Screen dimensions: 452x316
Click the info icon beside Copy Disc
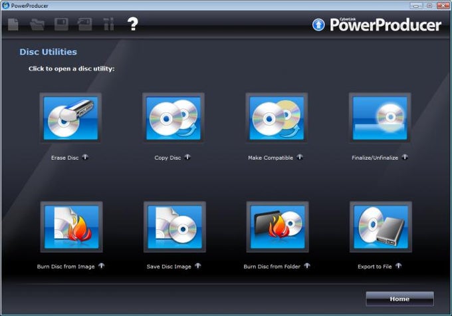pyautogui.click(x=187, y=157)
